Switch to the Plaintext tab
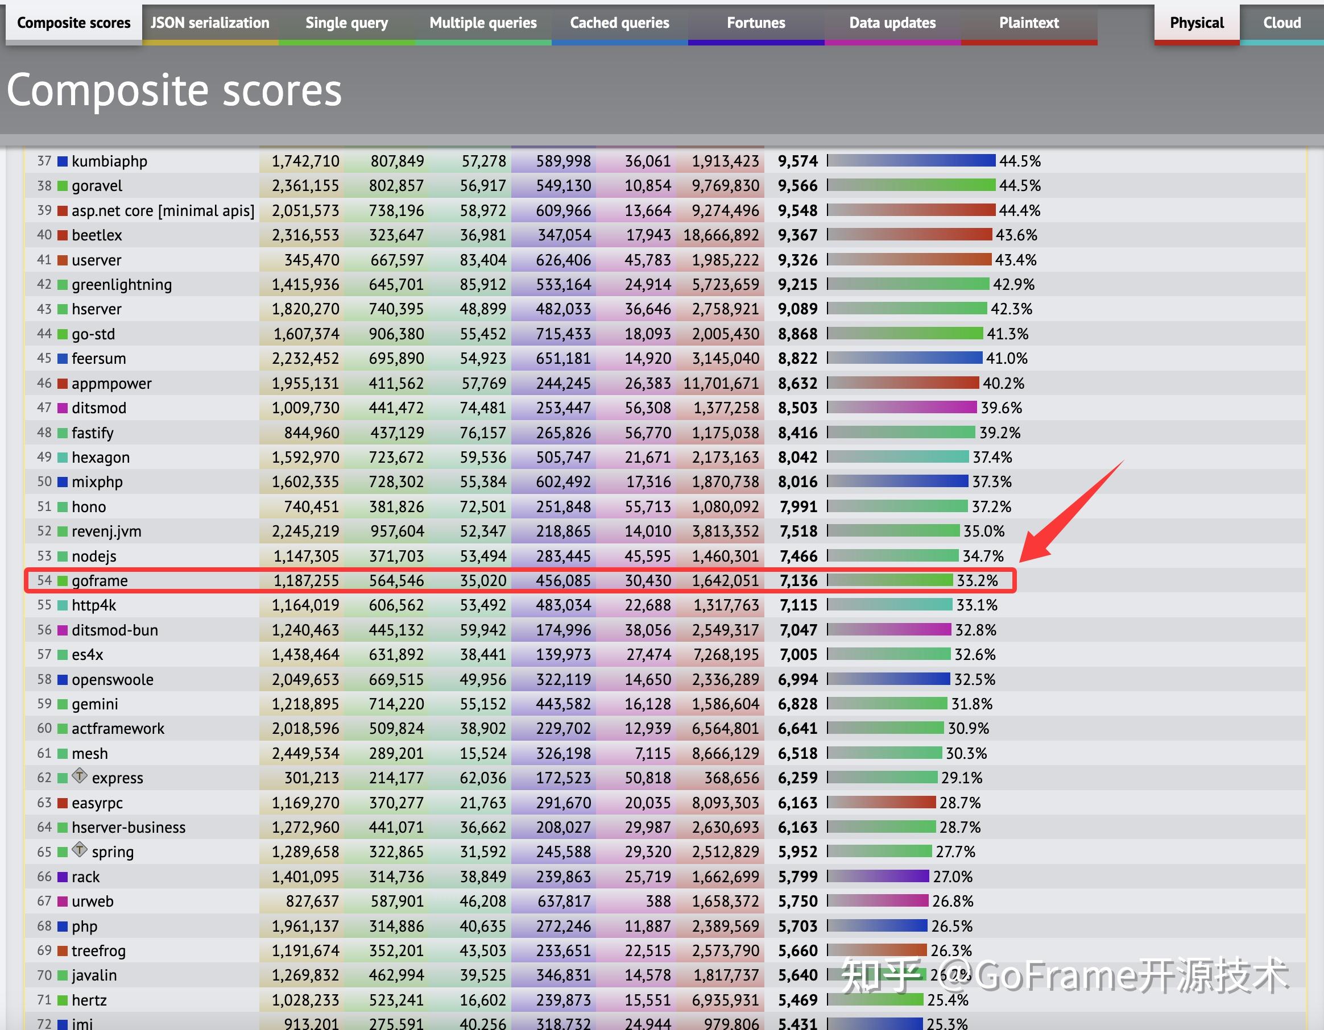 click(1029, 22)
